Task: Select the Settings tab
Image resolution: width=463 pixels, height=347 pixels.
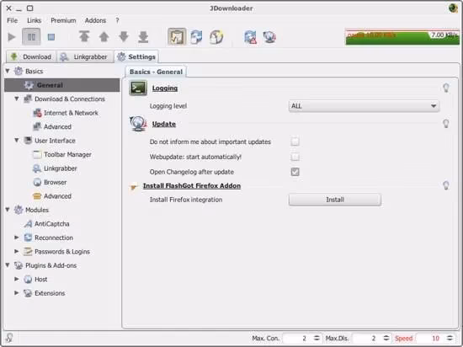Action: pos(136,56)
